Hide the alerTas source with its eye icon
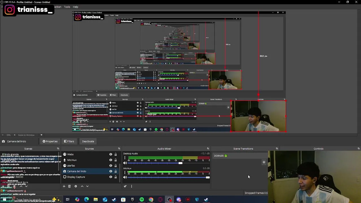Viewport: 361px width, 203px height. pos(111,166)
